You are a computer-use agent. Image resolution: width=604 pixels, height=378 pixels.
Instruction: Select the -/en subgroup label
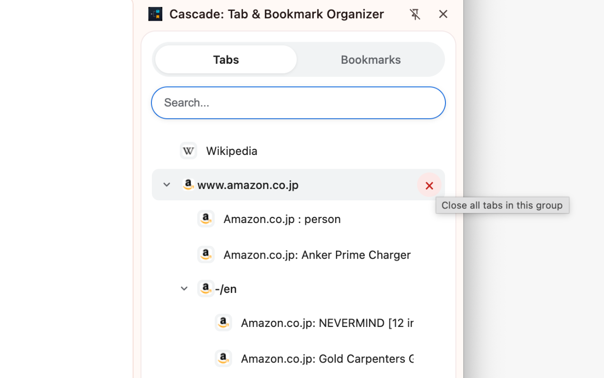pyautogui.click(x=226, y=289)
